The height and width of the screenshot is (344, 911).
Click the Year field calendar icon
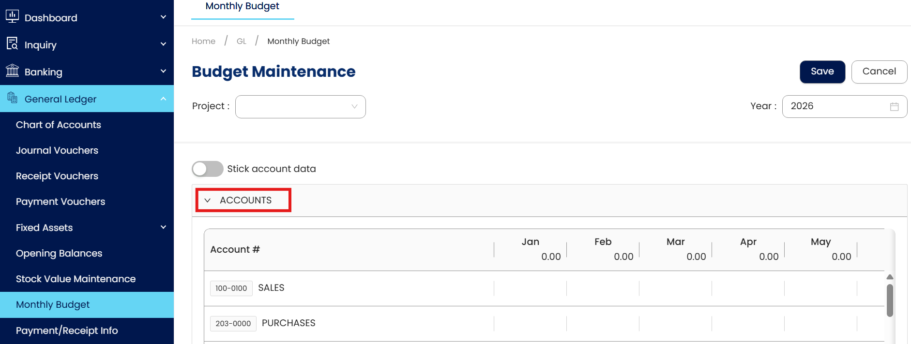(894, 107)
